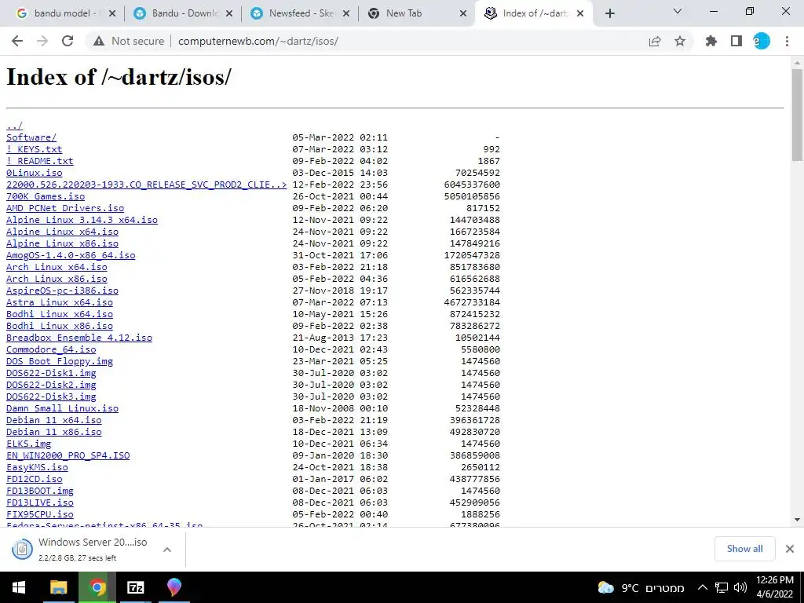
Task: Open the ! README.txt file
Action: point(40,161)
